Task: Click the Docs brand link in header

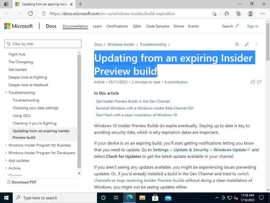Action: [51, 26]
